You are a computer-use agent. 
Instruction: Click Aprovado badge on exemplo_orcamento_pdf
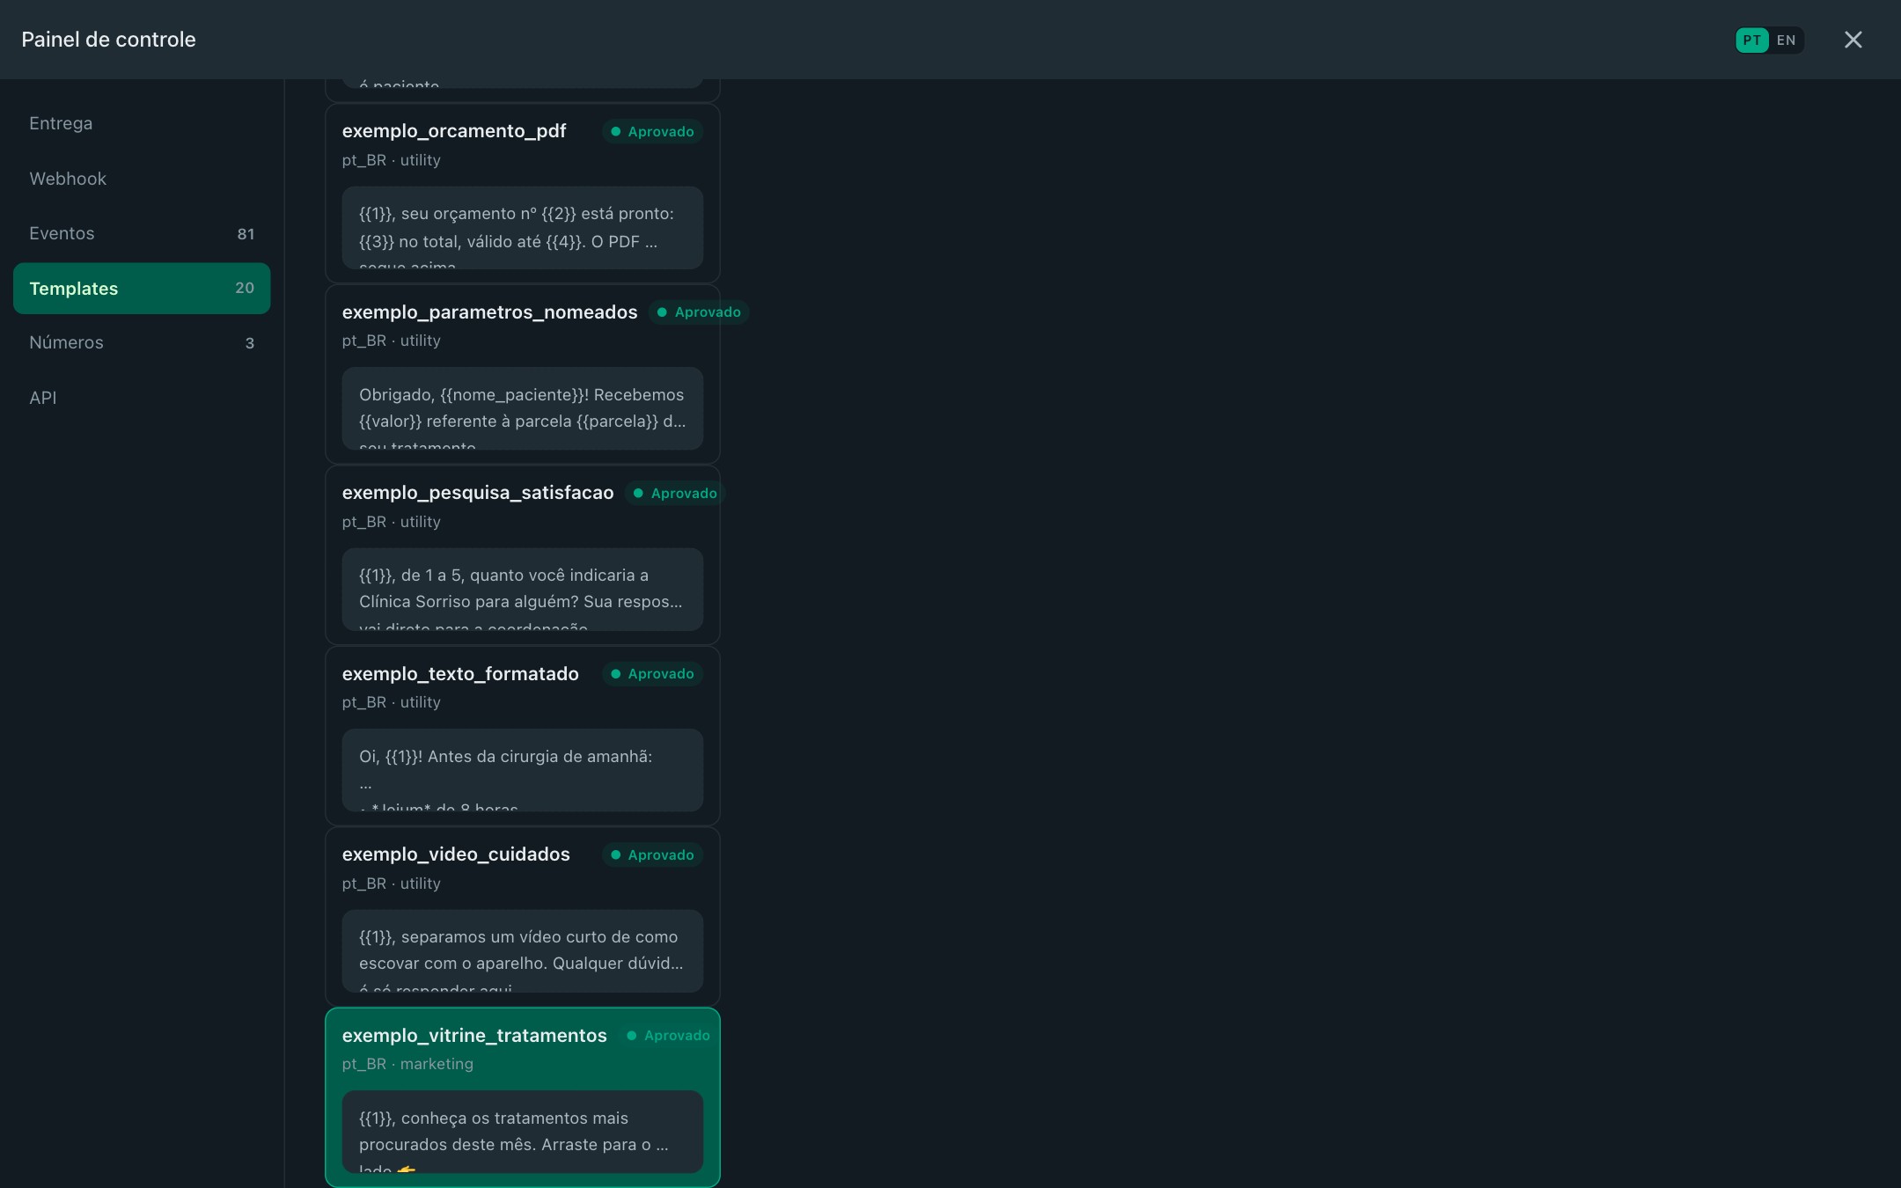[652, 131]
